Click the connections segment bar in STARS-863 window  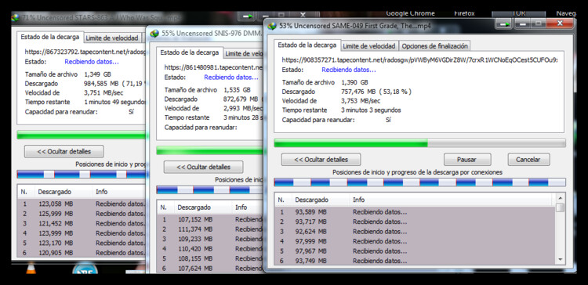pos(81,174)
